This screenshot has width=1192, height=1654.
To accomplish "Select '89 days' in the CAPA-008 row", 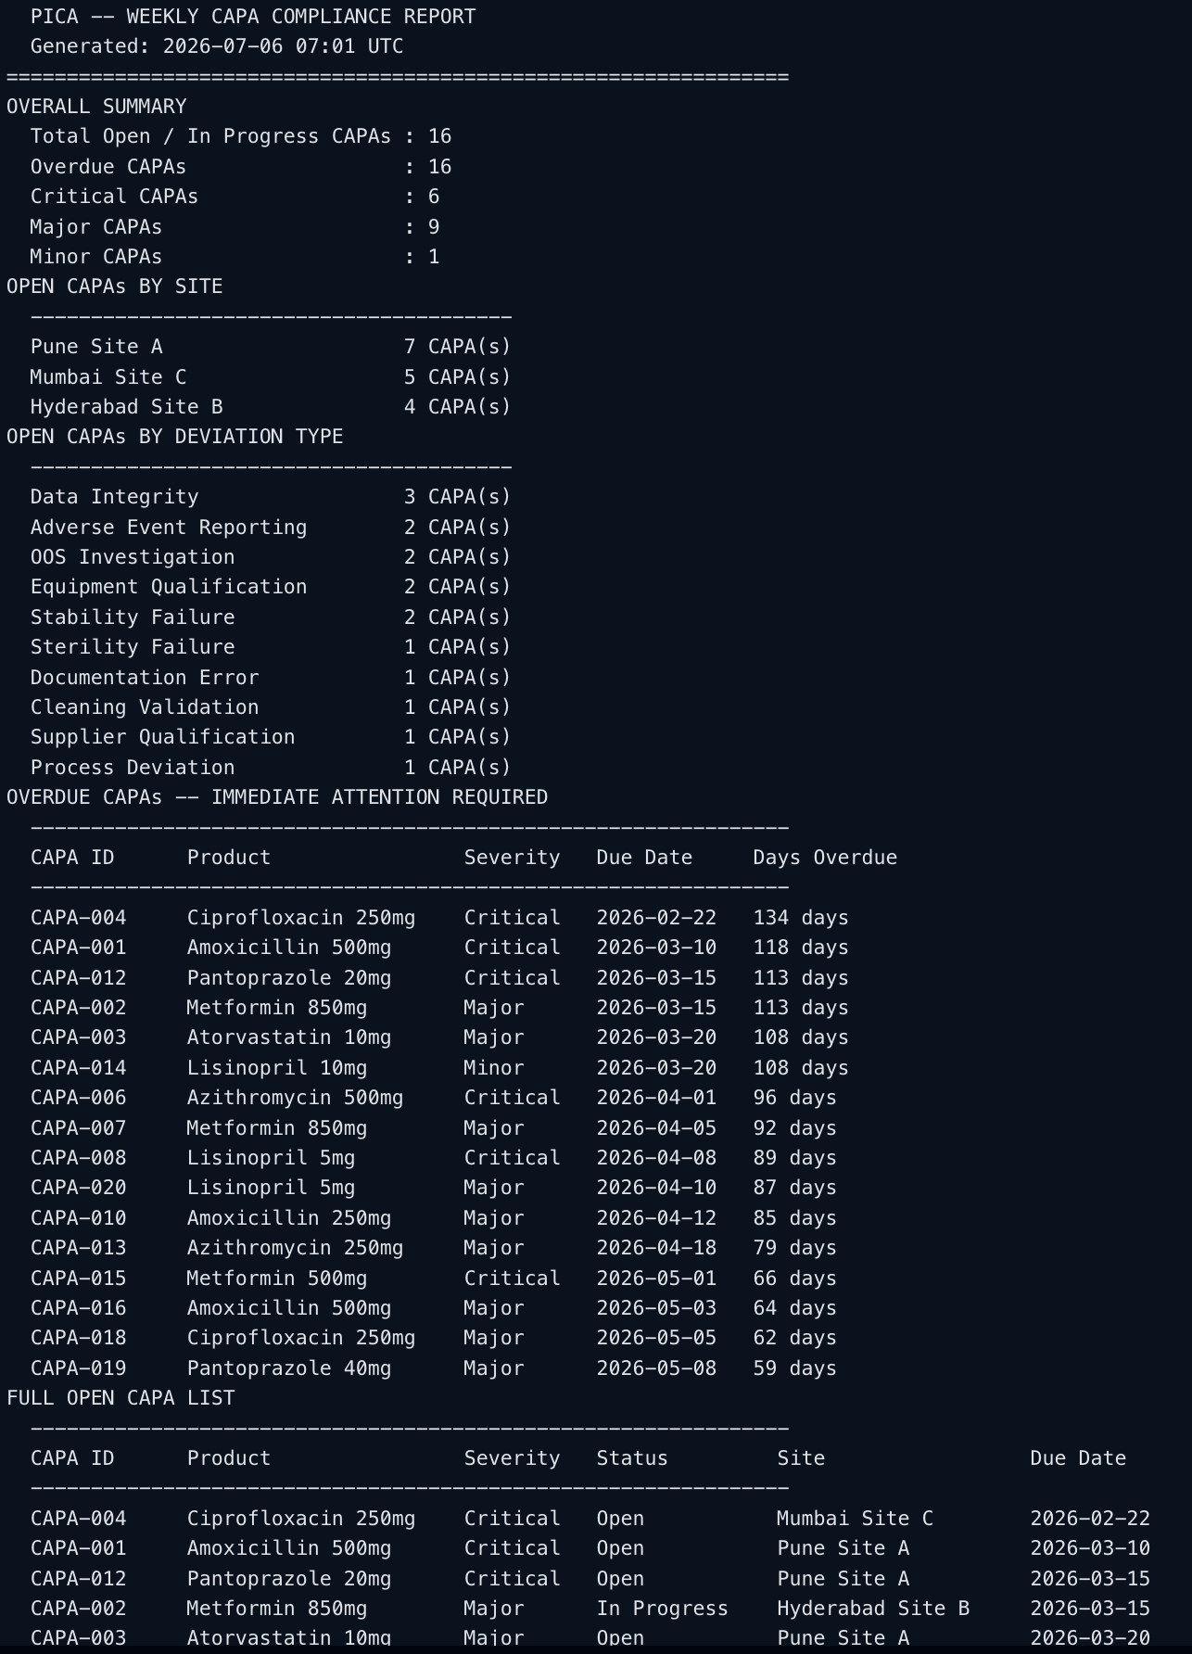I will 794,1158.
